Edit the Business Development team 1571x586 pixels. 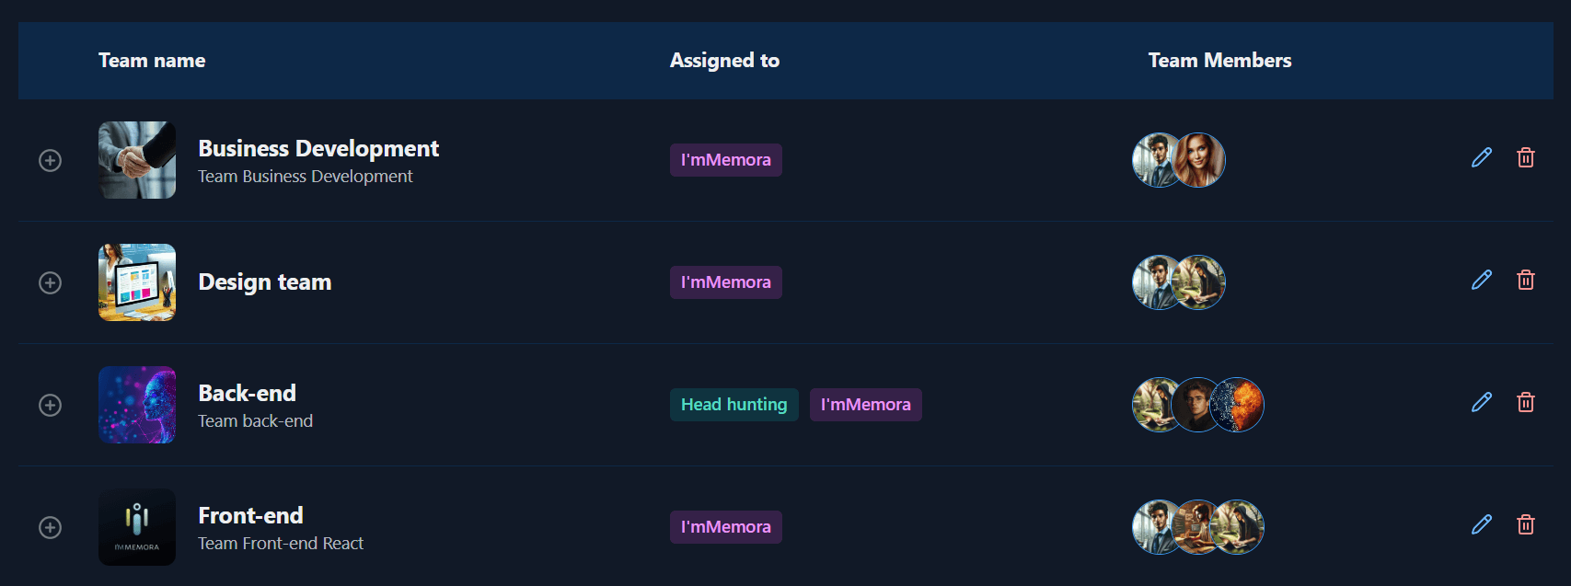pos(1482,157)
